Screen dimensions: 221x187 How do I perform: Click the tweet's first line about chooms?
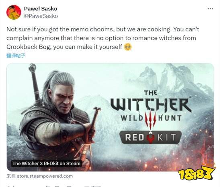103,29
